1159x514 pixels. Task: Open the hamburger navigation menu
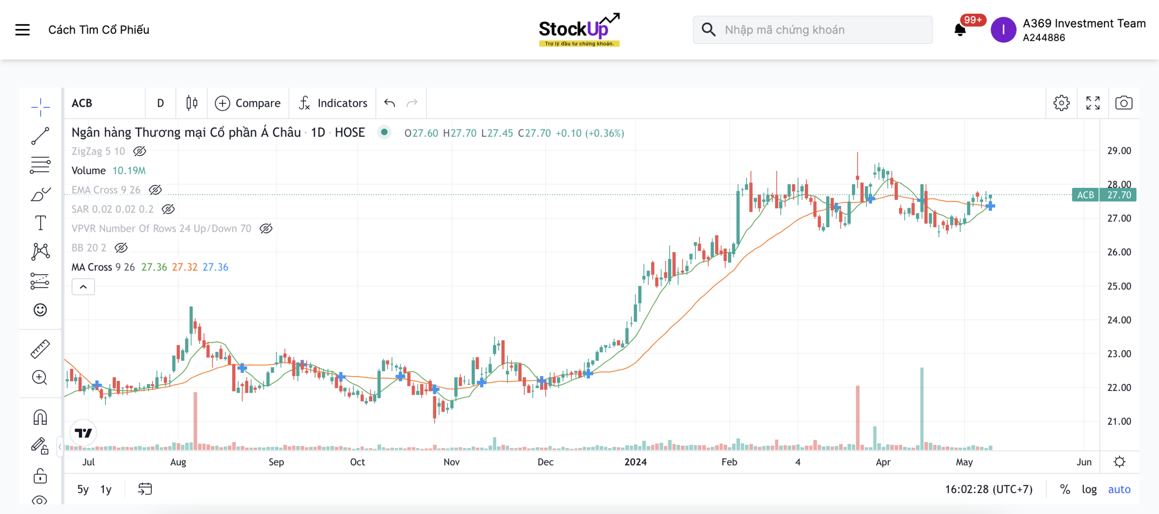(22, 30)
